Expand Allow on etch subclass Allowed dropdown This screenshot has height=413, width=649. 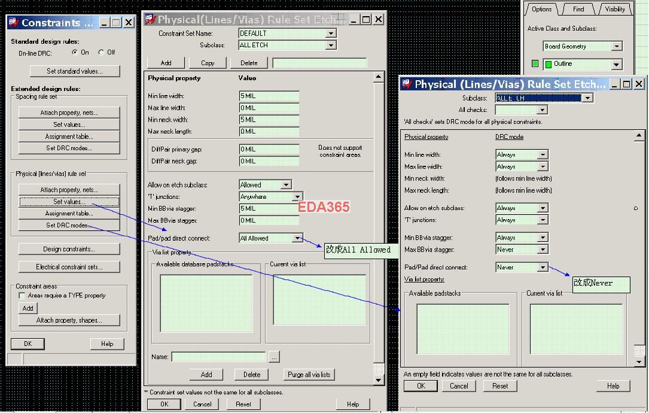(x=286, y=185)
